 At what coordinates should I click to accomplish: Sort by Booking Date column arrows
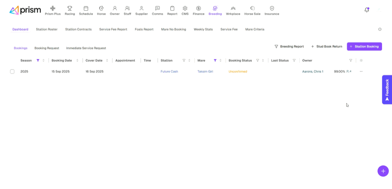(78, 61)
